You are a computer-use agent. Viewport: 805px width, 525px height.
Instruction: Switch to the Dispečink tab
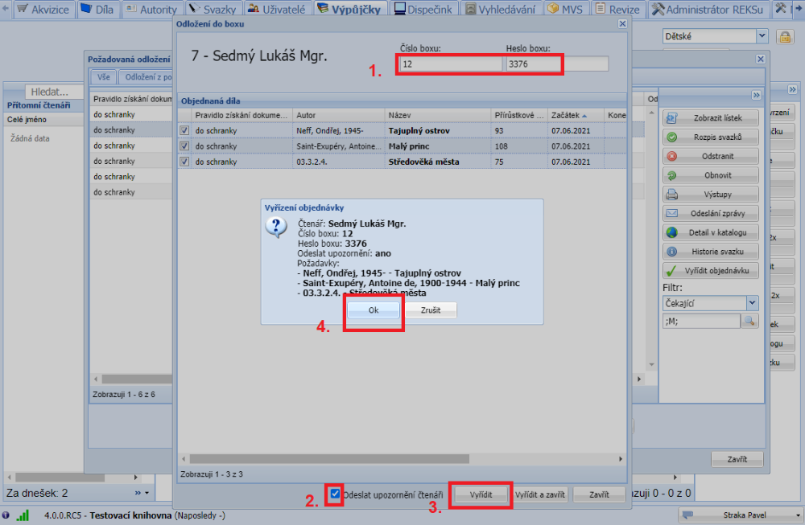click(424, 10)
